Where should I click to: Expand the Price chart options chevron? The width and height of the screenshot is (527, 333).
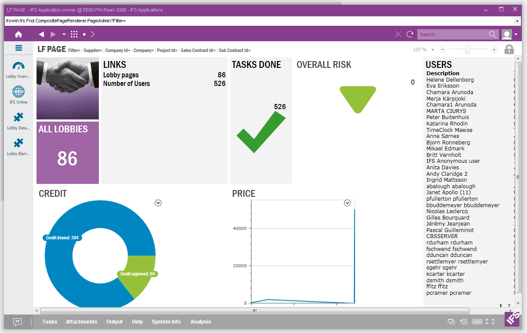point(347,203)
